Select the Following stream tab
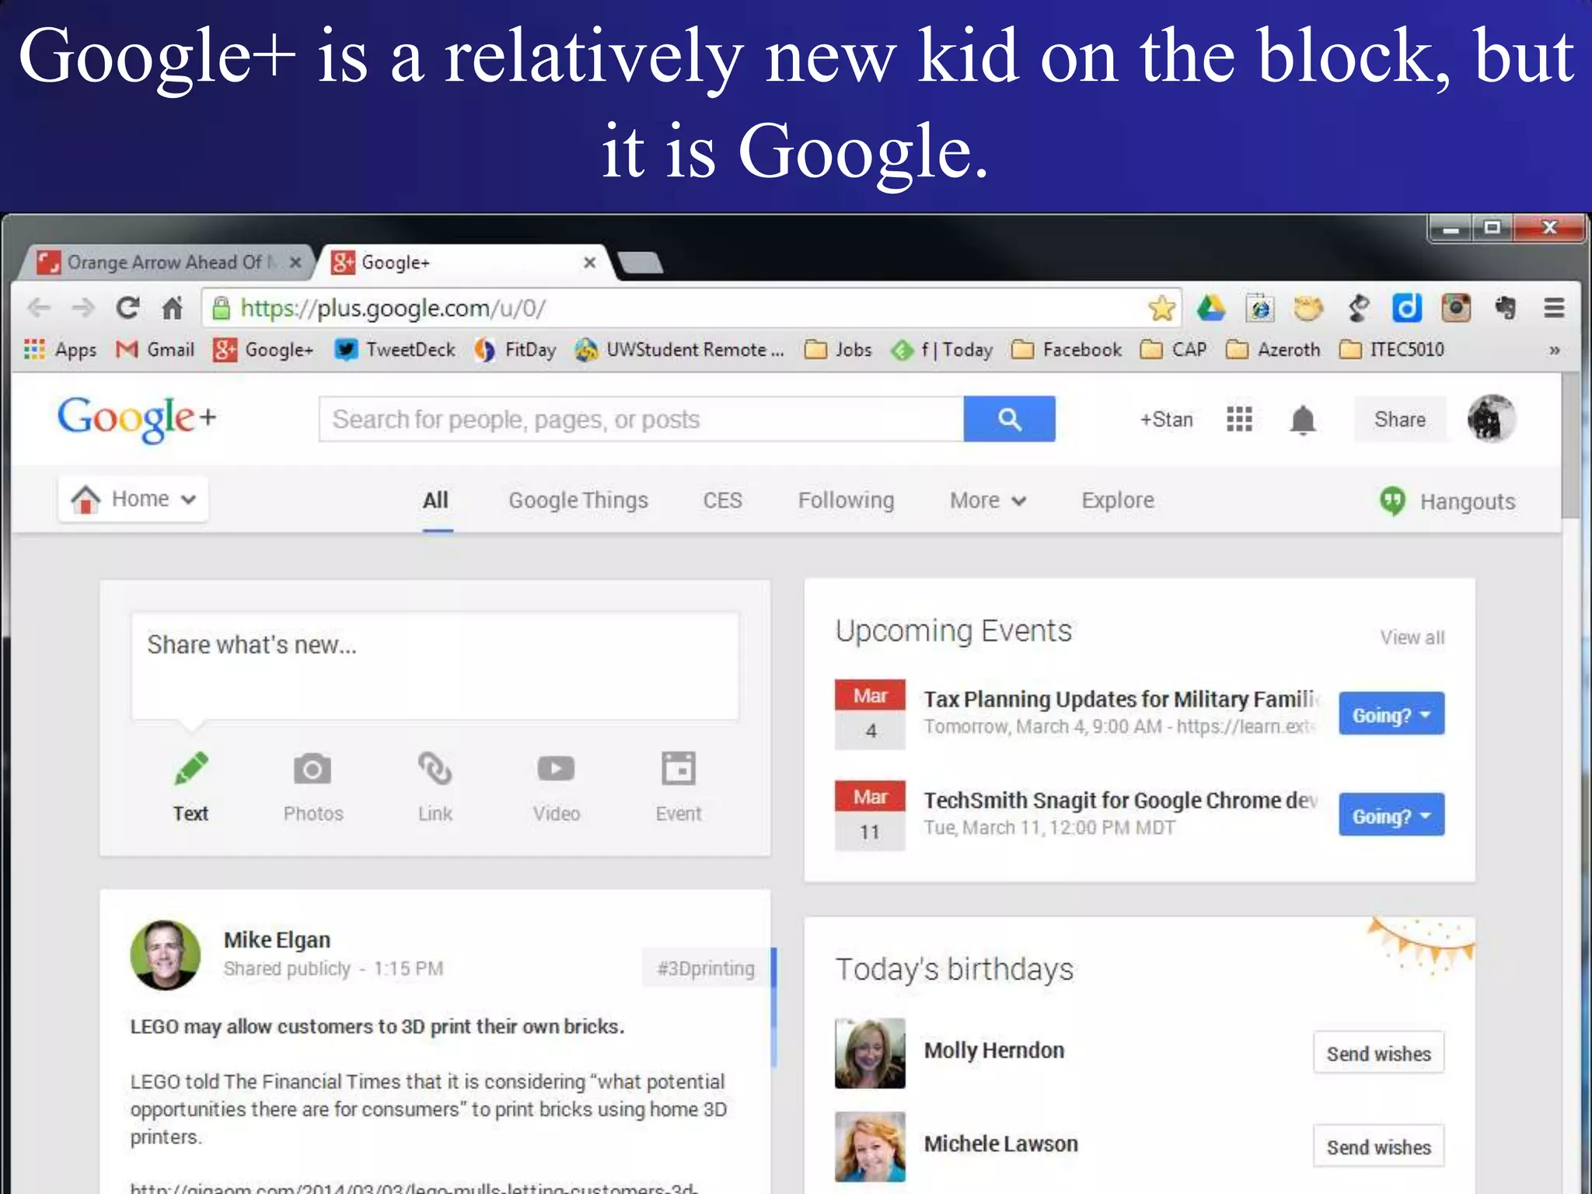The width and height of the screenshot is (1592, 1194). [x=846, y=501]
